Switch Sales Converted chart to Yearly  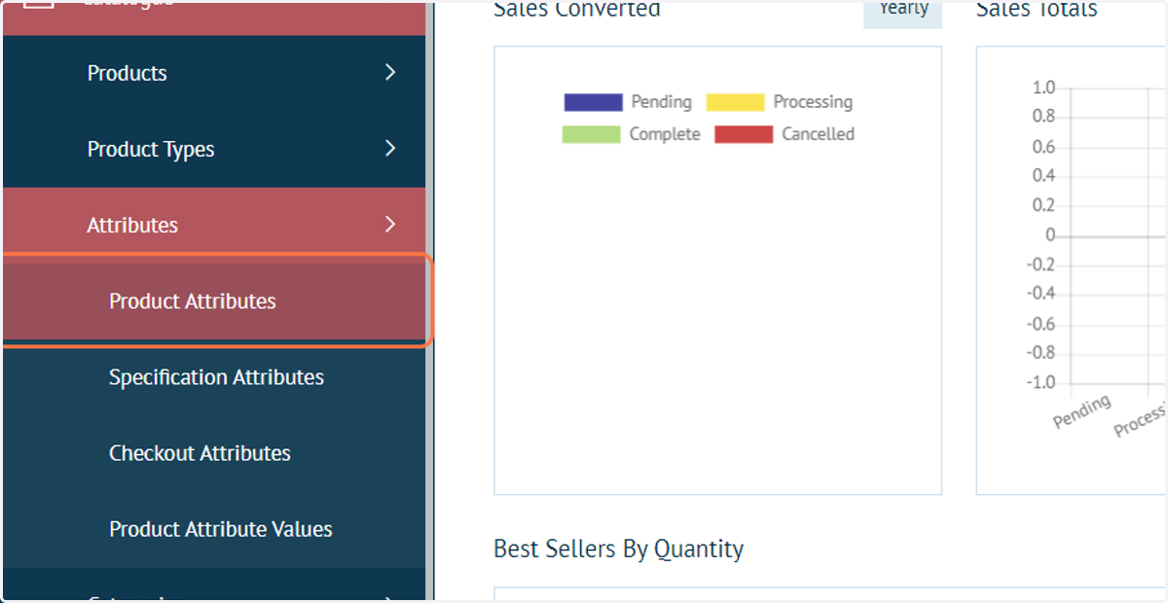pyautogui.click(x=903, y=12)
